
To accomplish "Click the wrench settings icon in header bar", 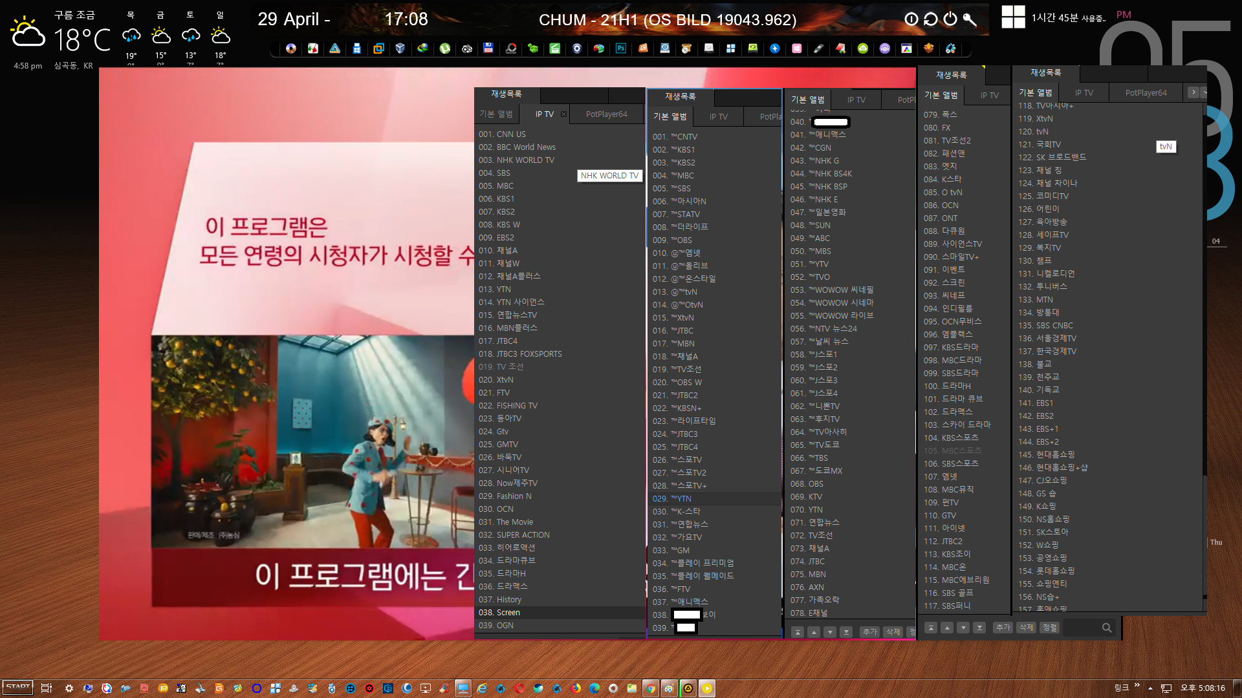I will pyautogui.click(x=970, y=19).
